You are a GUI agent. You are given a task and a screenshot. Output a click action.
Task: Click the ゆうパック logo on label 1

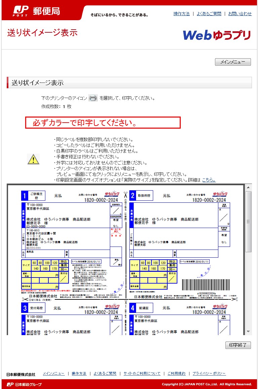pos(112,194)
